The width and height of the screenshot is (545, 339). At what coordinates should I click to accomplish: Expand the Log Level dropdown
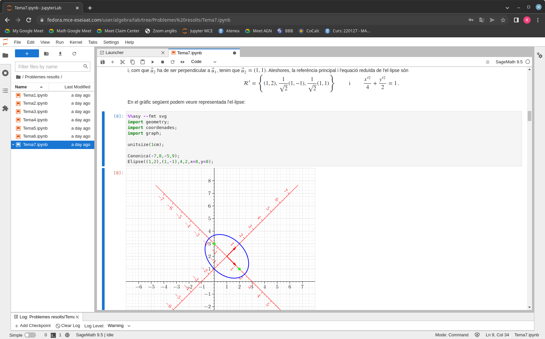pos(119,326)
